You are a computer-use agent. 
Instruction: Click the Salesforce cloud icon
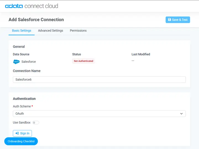click(16, 62)
